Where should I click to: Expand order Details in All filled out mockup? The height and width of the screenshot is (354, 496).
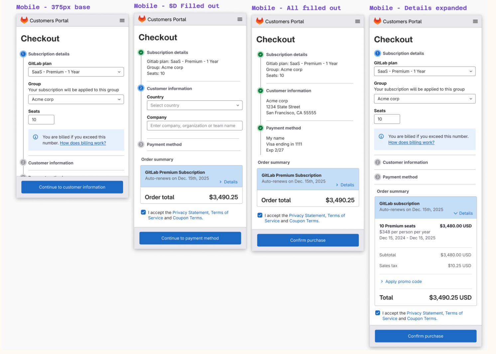click(x=345, y=185)
